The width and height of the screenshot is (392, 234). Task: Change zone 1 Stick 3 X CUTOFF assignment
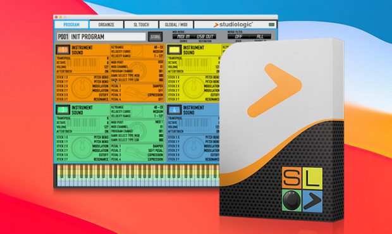pyautogui.click(x=104, y=95)
